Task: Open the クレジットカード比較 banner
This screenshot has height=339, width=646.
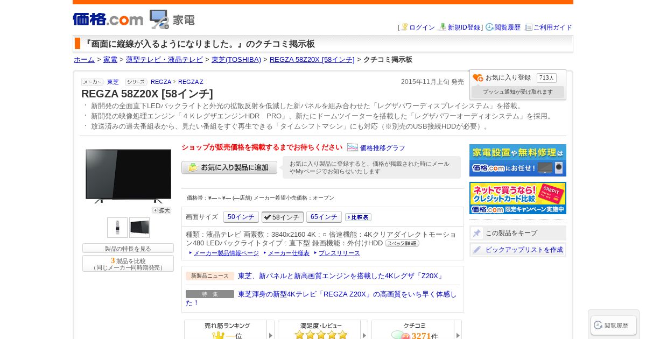Action: click(518, 198)
